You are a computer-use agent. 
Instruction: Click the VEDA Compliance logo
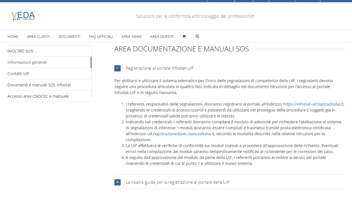(x=23, y=16)
